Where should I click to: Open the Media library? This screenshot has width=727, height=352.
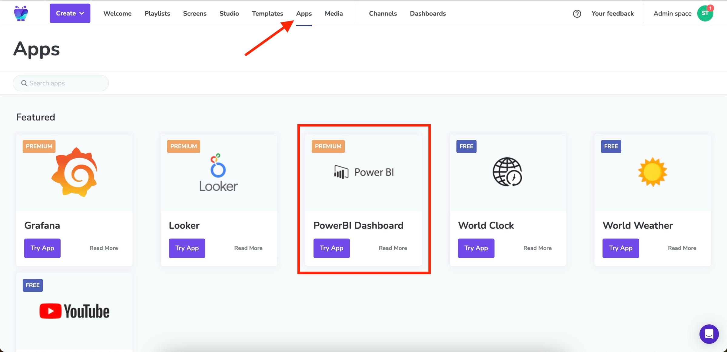click(334, 13)
